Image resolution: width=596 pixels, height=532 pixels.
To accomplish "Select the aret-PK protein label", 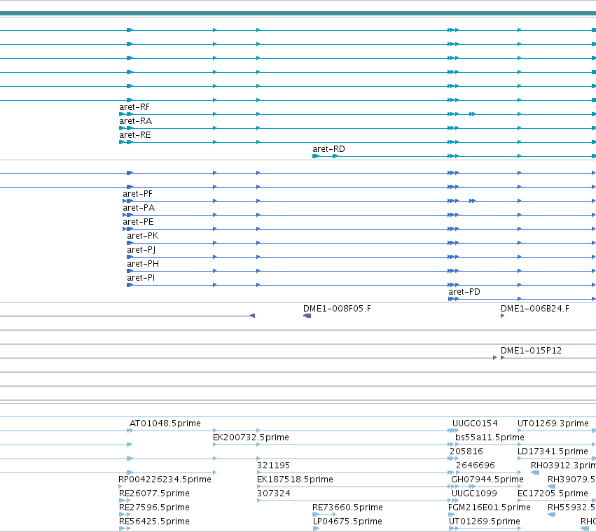I will [143, 236].
